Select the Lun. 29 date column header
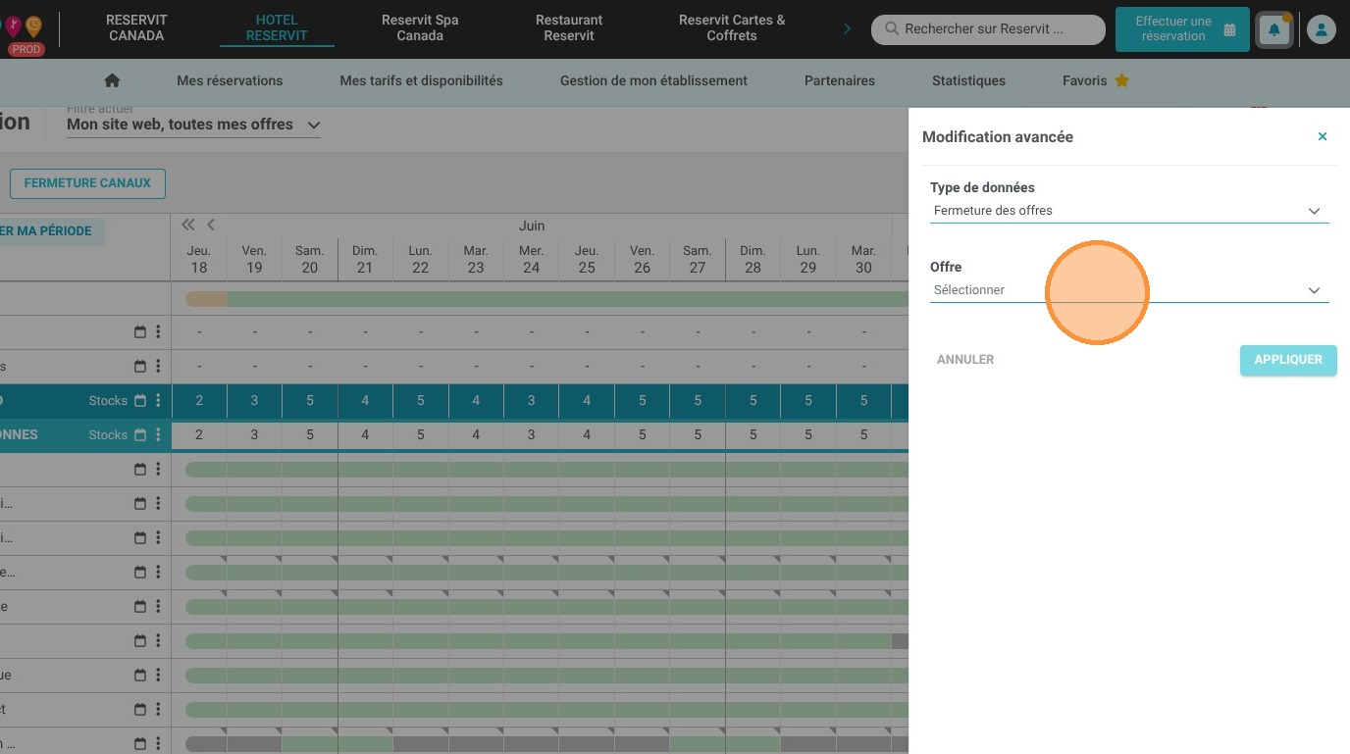The width and height of the screenshot is (1350, 754). (x=808, y=260)
